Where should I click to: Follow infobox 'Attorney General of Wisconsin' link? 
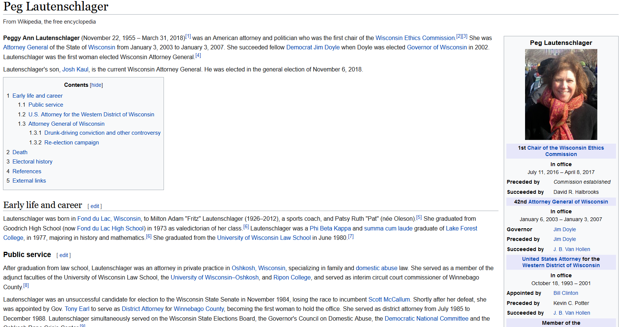568,202
